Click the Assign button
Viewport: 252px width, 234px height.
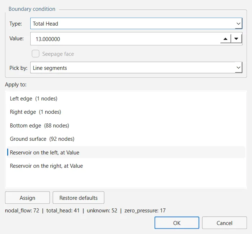(x=27, y=198)
